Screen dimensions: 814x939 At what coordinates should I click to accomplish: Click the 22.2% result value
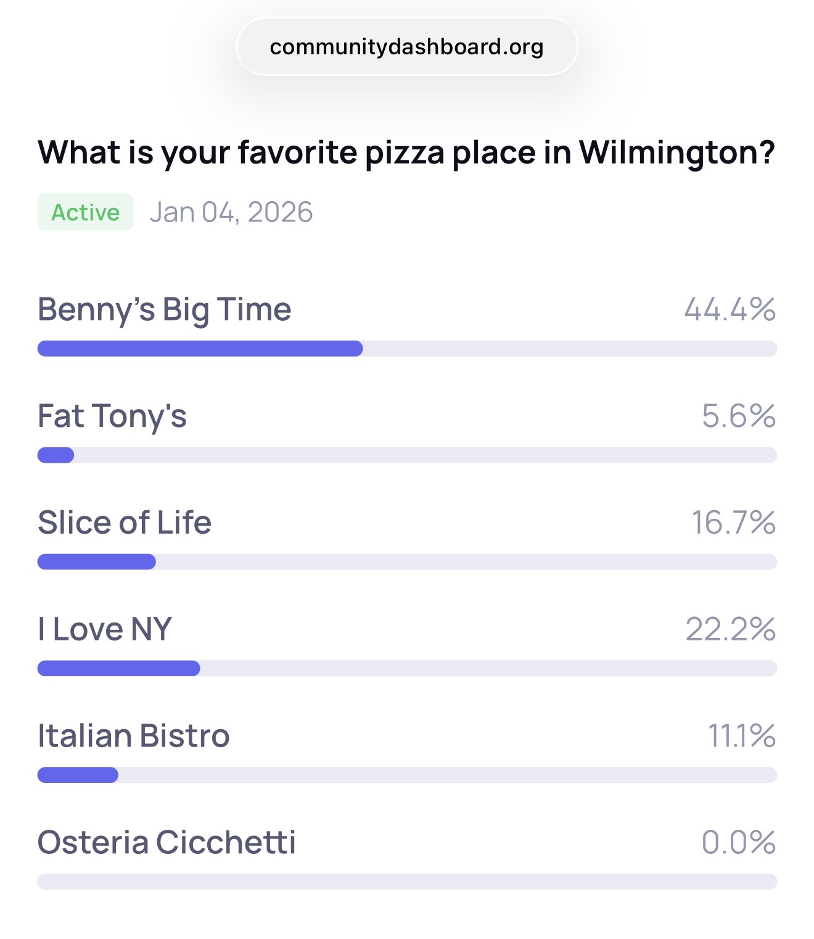731,630
